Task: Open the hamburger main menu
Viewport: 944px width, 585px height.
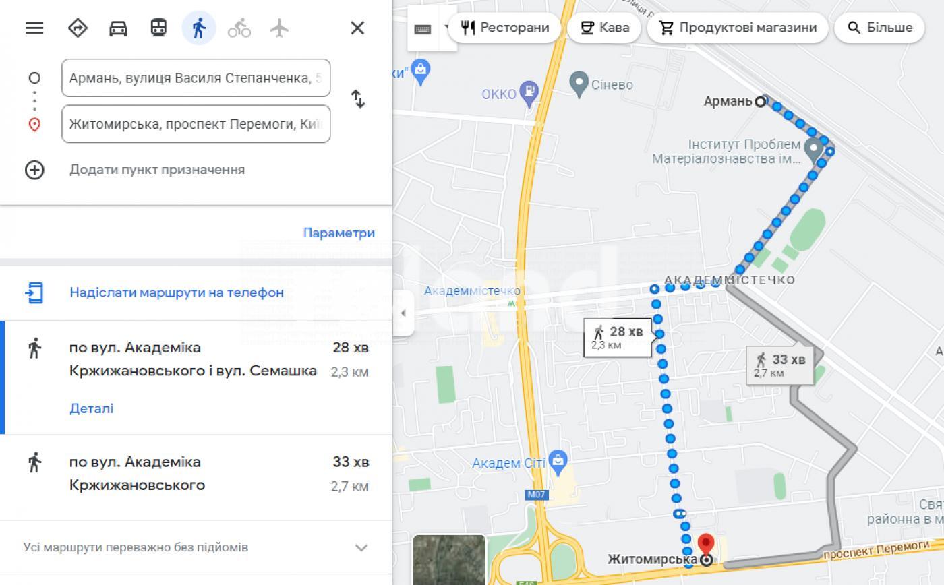Action: coord(34,28)
